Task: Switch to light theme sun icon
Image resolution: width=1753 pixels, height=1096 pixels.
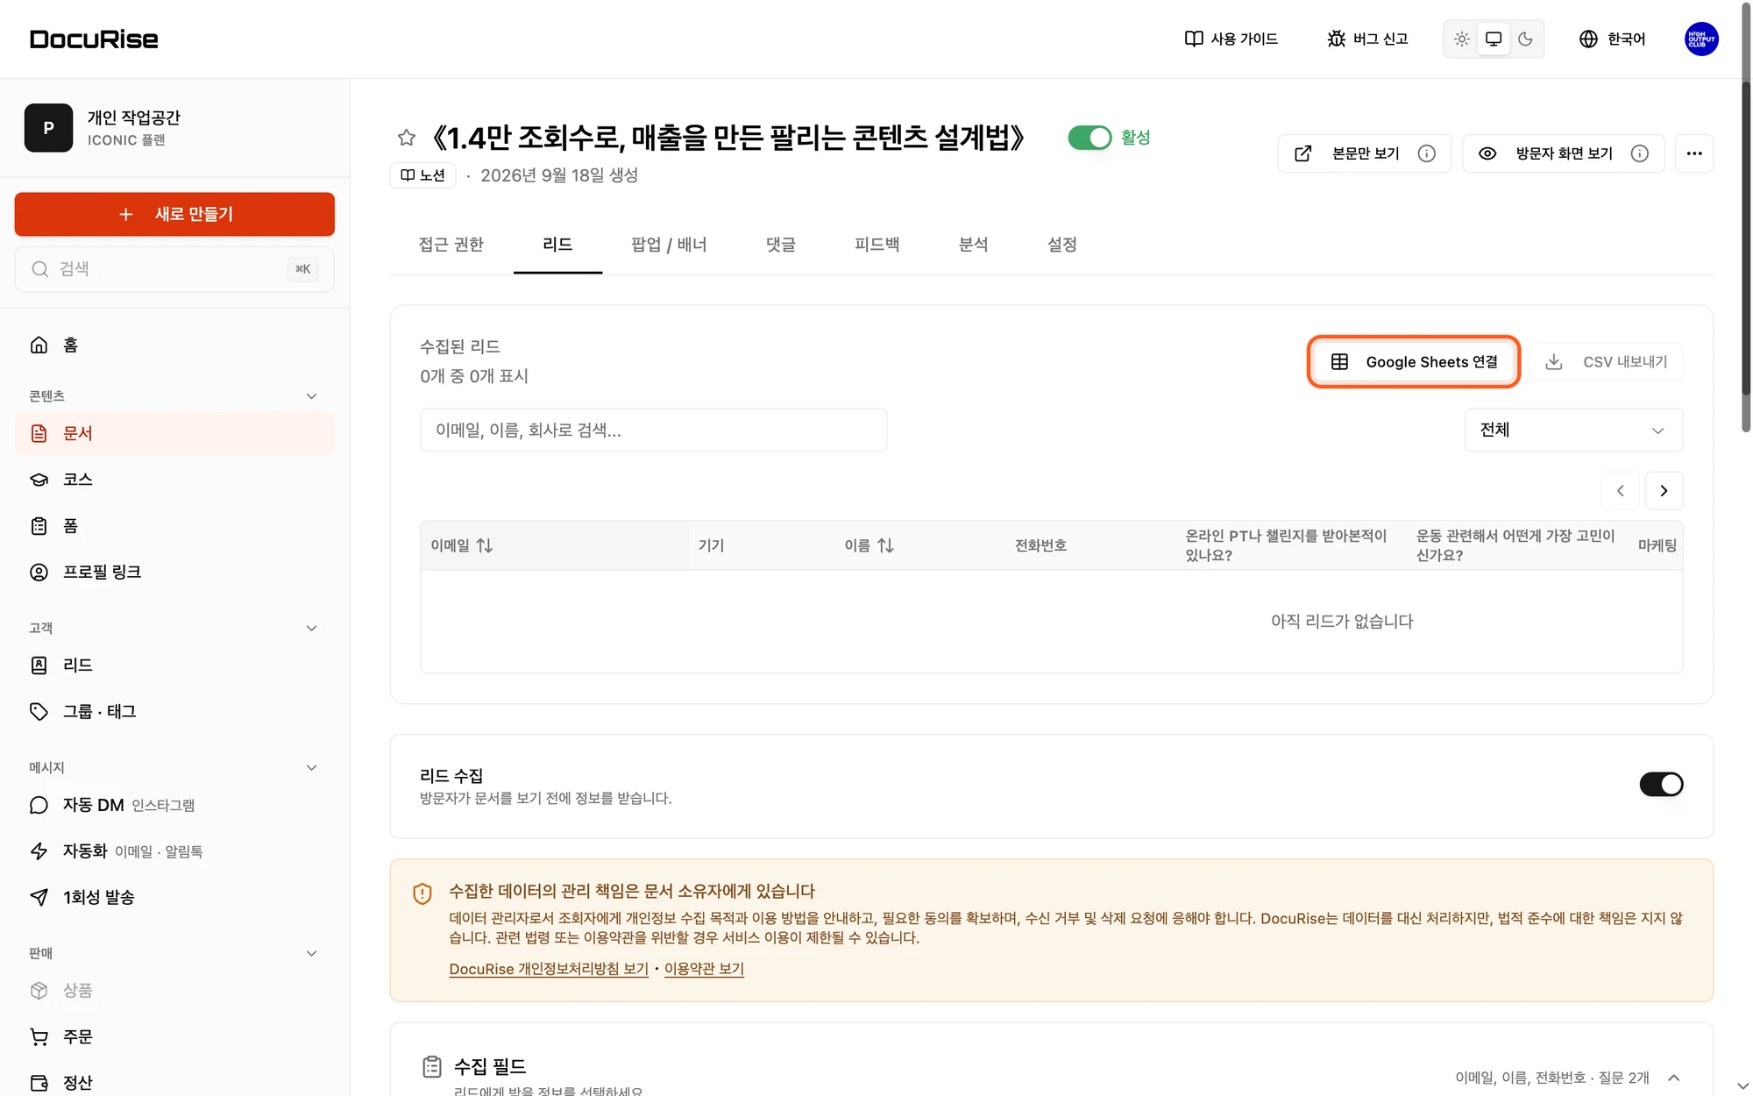Action: click(x=1461, y=39)
